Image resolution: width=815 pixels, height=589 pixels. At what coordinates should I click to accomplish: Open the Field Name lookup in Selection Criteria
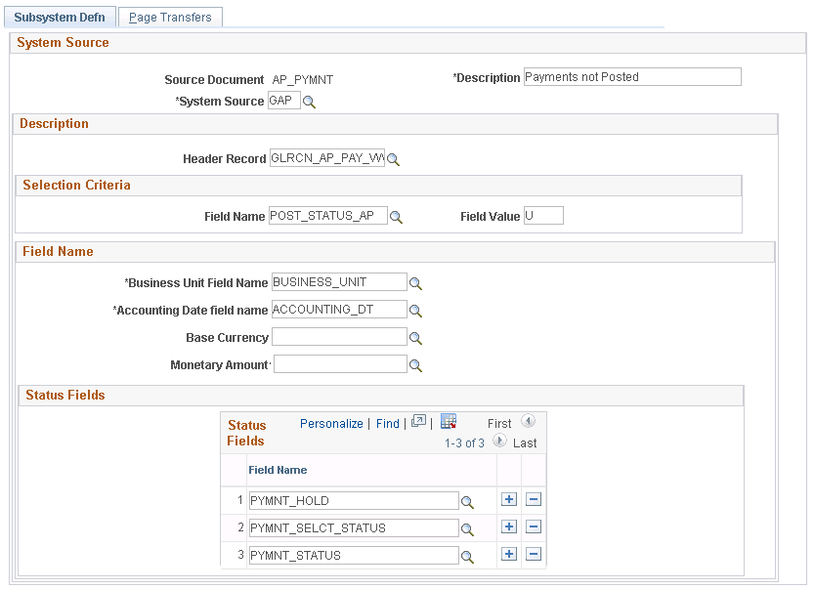396,215
